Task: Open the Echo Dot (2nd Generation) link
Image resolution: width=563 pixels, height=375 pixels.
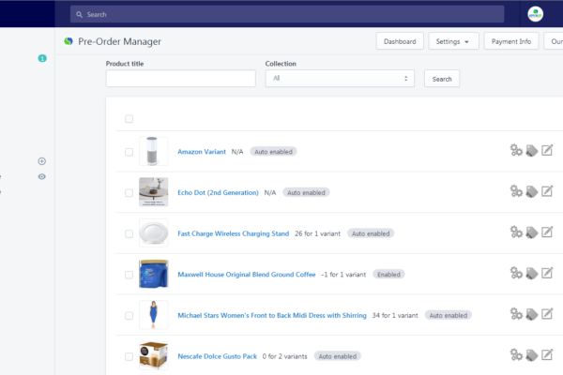Action: [x=218, y=193]
